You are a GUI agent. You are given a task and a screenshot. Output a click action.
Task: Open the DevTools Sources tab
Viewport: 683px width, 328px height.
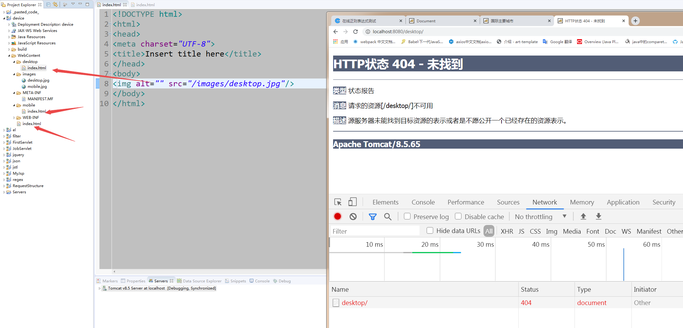pos(508,202)
